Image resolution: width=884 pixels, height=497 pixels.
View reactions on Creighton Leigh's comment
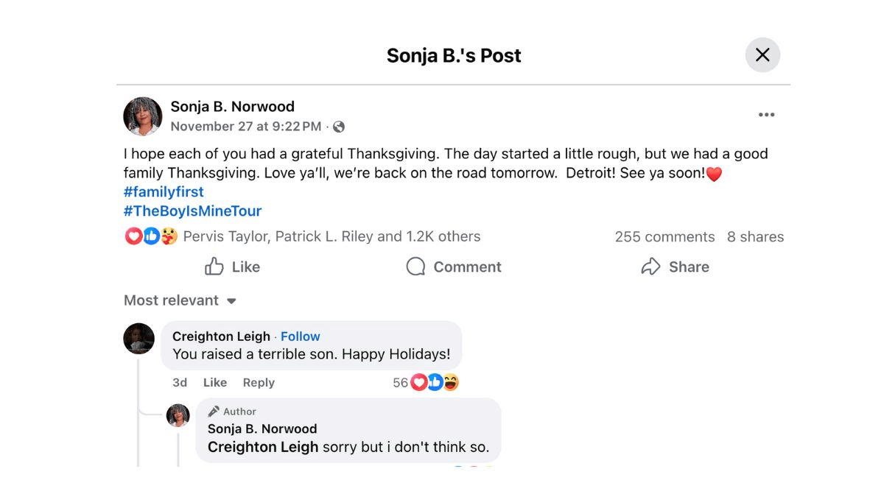[435, 383]
